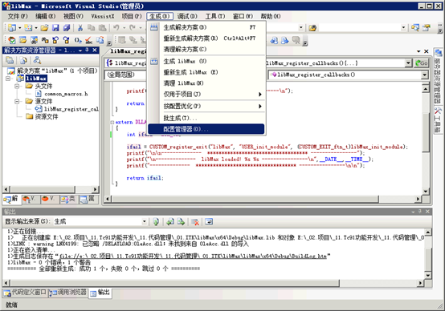
Task: Click the Undo arrow icon
Action: pos(116,28)
